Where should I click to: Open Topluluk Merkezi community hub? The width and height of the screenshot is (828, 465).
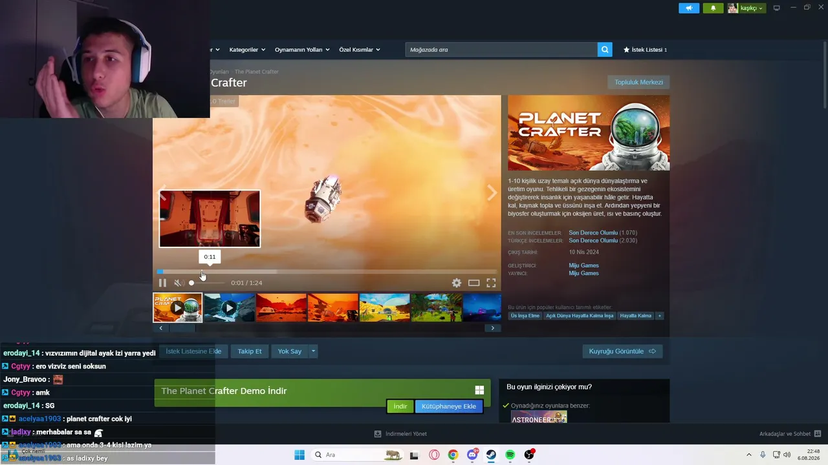pos(638,82)
